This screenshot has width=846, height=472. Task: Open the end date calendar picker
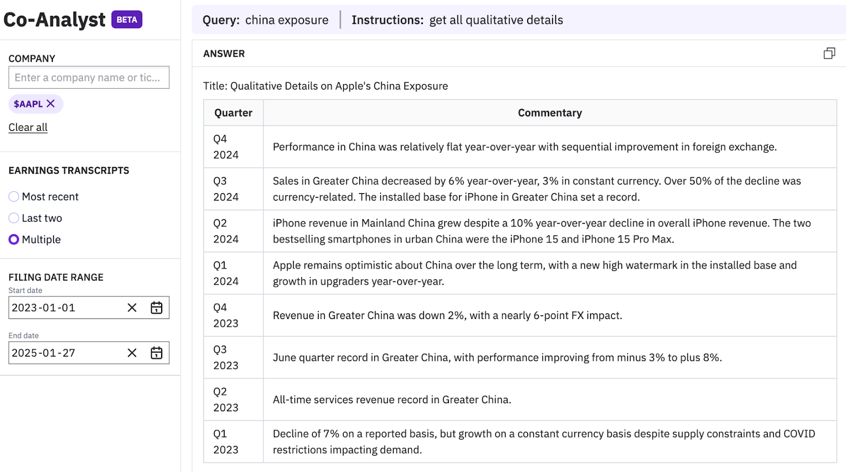click(157, 353)
